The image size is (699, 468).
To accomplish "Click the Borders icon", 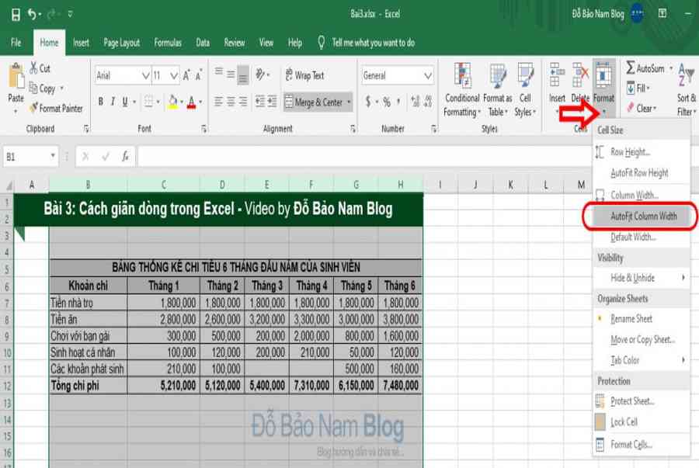I will point(148,102).
